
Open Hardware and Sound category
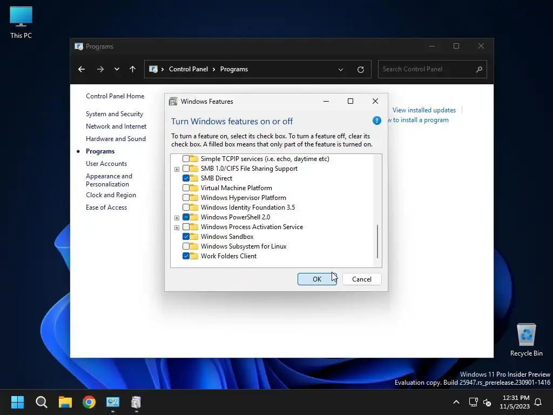point(116,139)
